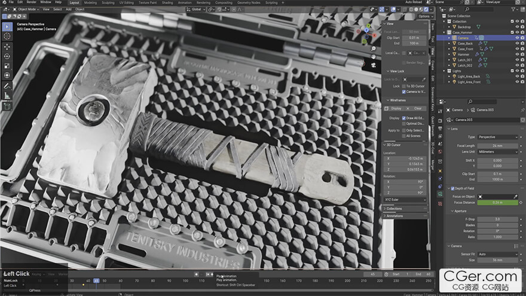
Task: Select the Transform tool
Action: click(7, 75)
